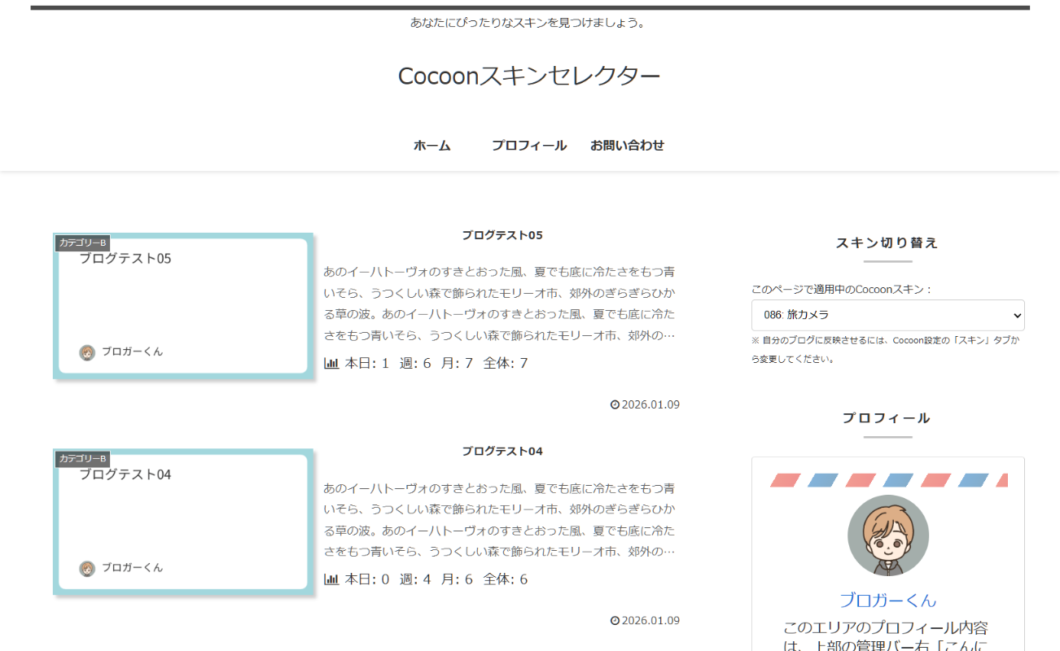Click the clock icon beside ブログテスト05's date
The height and width of the screenshot is (651, 1060).
(x=615, y=404)
